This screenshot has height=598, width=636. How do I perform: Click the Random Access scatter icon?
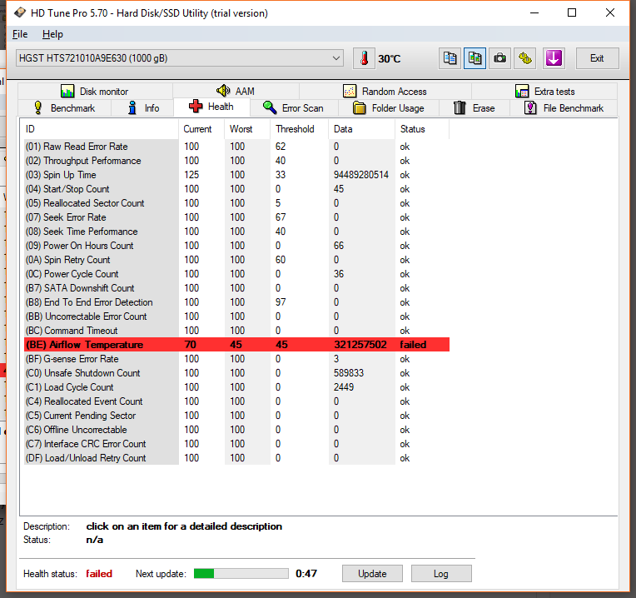click(x=350, y=91)
